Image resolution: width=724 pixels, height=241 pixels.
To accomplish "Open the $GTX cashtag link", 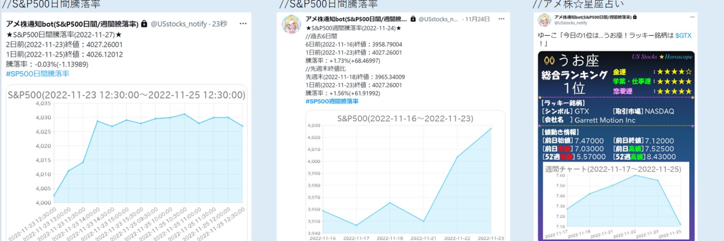I will 683,36.
